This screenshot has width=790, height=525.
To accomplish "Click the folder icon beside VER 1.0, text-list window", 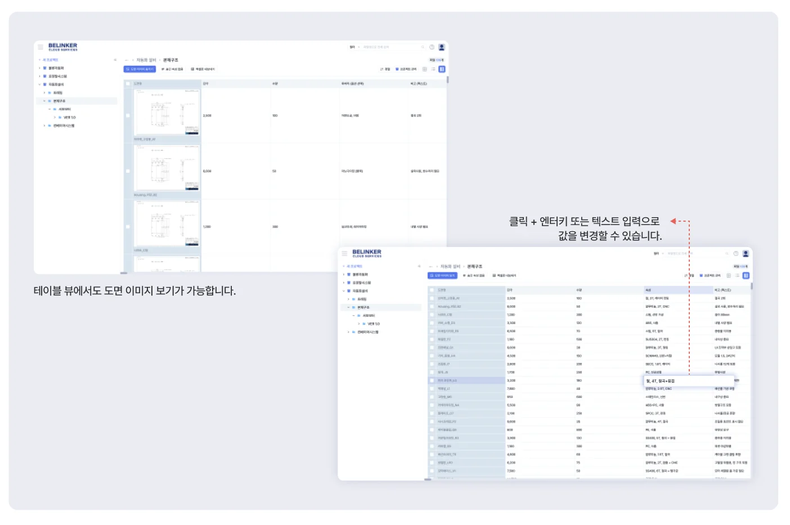I will pyautogui.click(x=363, y=324).
